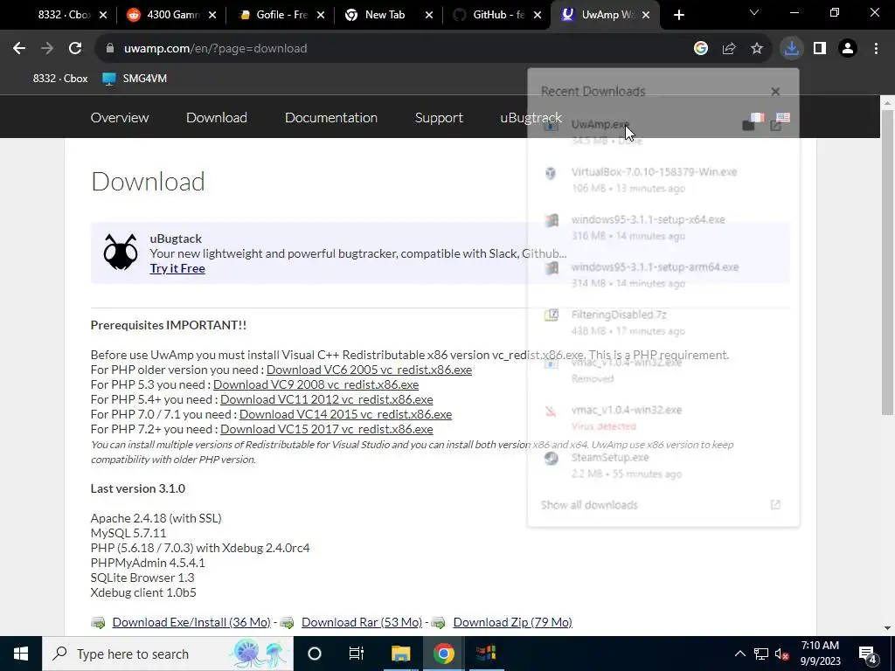The image size is (895, 671).
Task: Click Show all downloads
Action: pos(589,505)
